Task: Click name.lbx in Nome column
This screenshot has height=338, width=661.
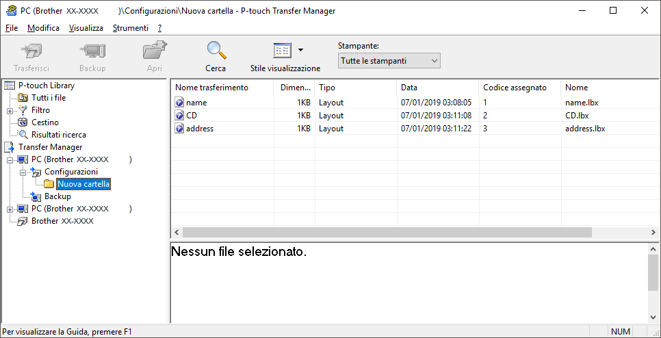Action: [582, 103]
